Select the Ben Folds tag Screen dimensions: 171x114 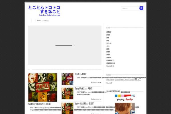click(x=110, y=80)
